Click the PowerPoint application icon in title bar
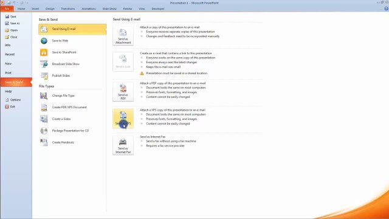The height and width of the screenshot is (219, 389). (2, 2)
